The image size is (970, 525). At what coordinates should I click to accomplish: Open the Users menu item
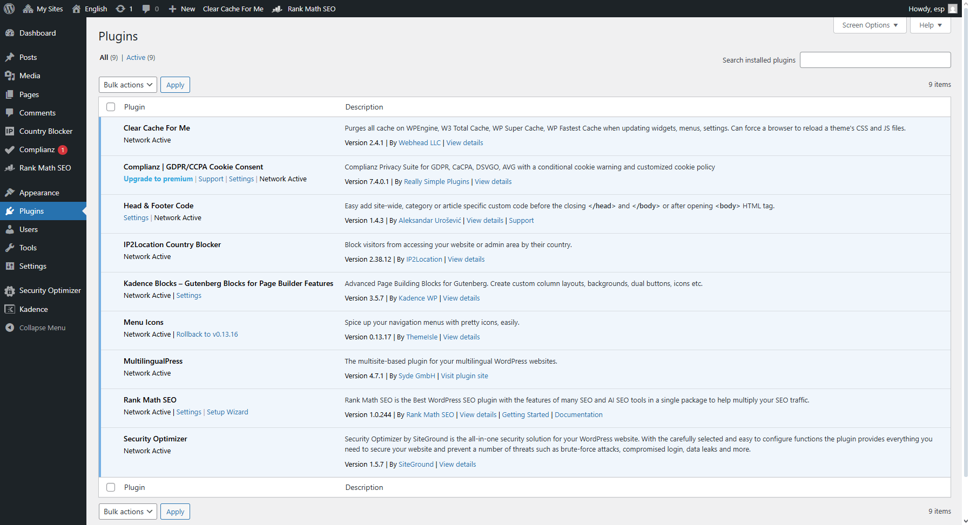[x=43, y=229]
